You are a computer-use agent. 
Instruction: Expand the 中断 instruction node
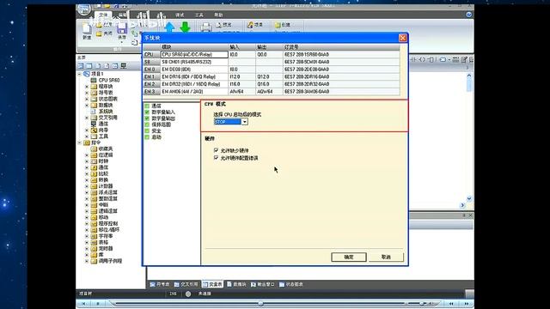[87, 205]
